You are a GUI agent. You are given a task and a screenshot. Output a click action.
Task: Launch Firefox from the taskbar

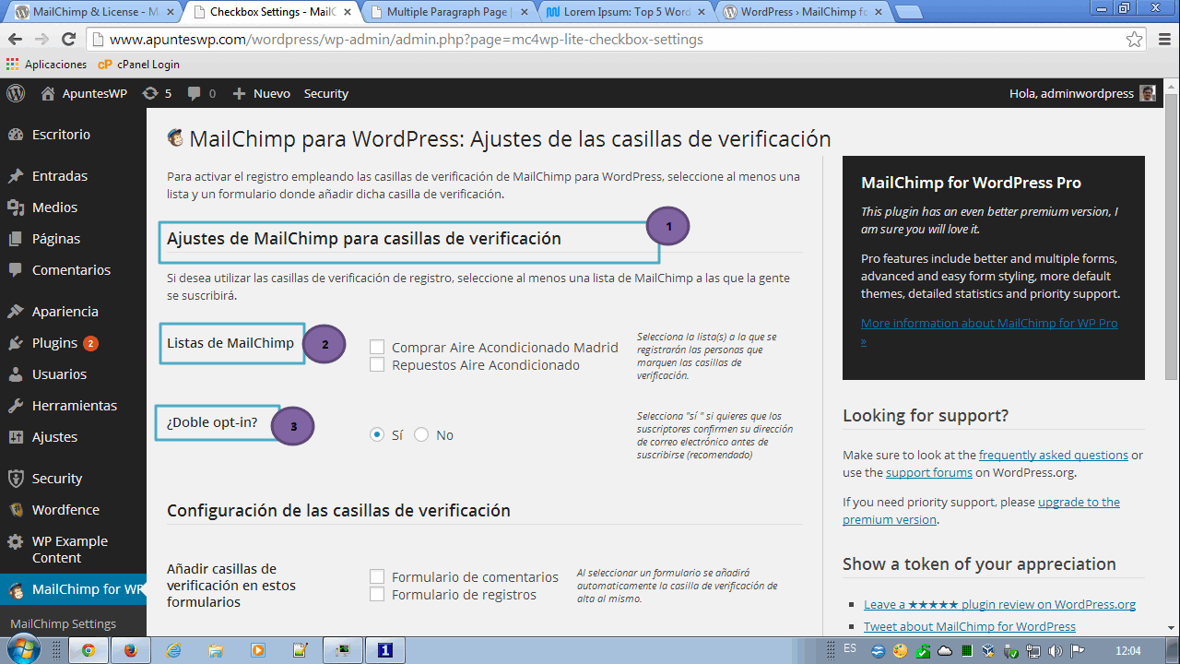[x=130, y=650]
